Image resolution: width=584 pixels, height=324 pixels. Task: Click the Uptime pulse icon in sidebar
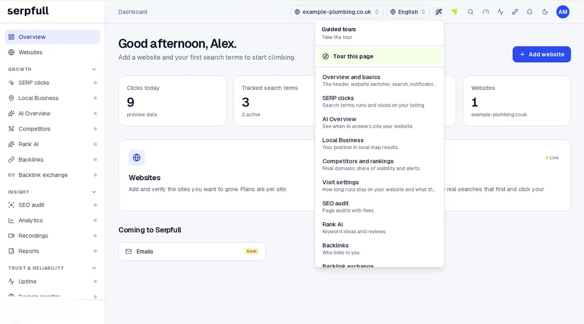(x=11, y=281)
